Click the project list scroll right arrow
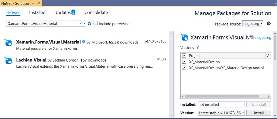Screen dimensions: 277x119 pos(269,97)
